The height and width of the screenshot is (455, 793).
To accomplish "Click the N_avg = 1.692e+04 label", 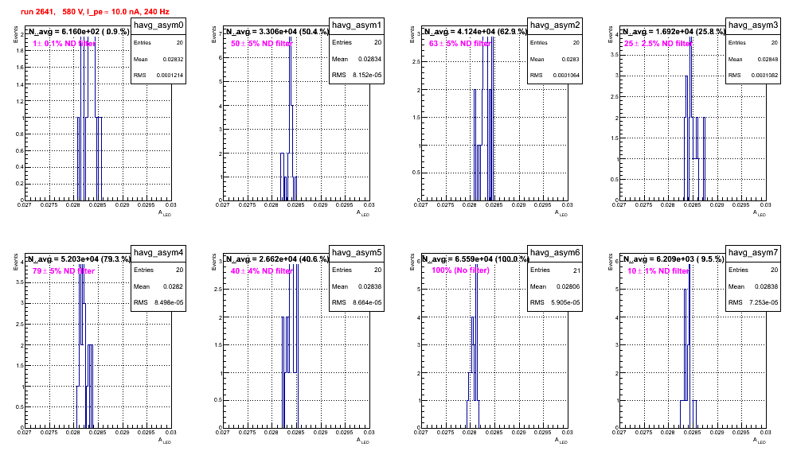I will click(674, 31).
